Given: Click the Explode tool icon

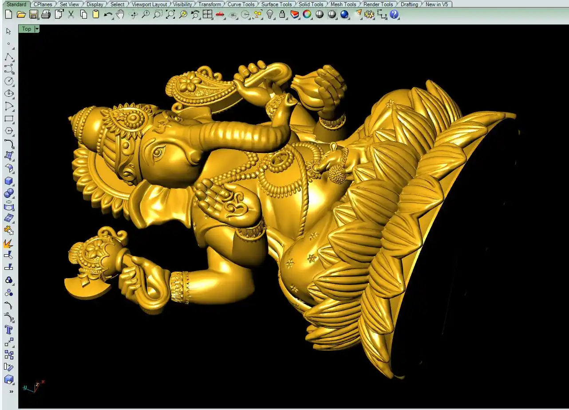Looking at the screenshot, I should (x=8, y=243).
